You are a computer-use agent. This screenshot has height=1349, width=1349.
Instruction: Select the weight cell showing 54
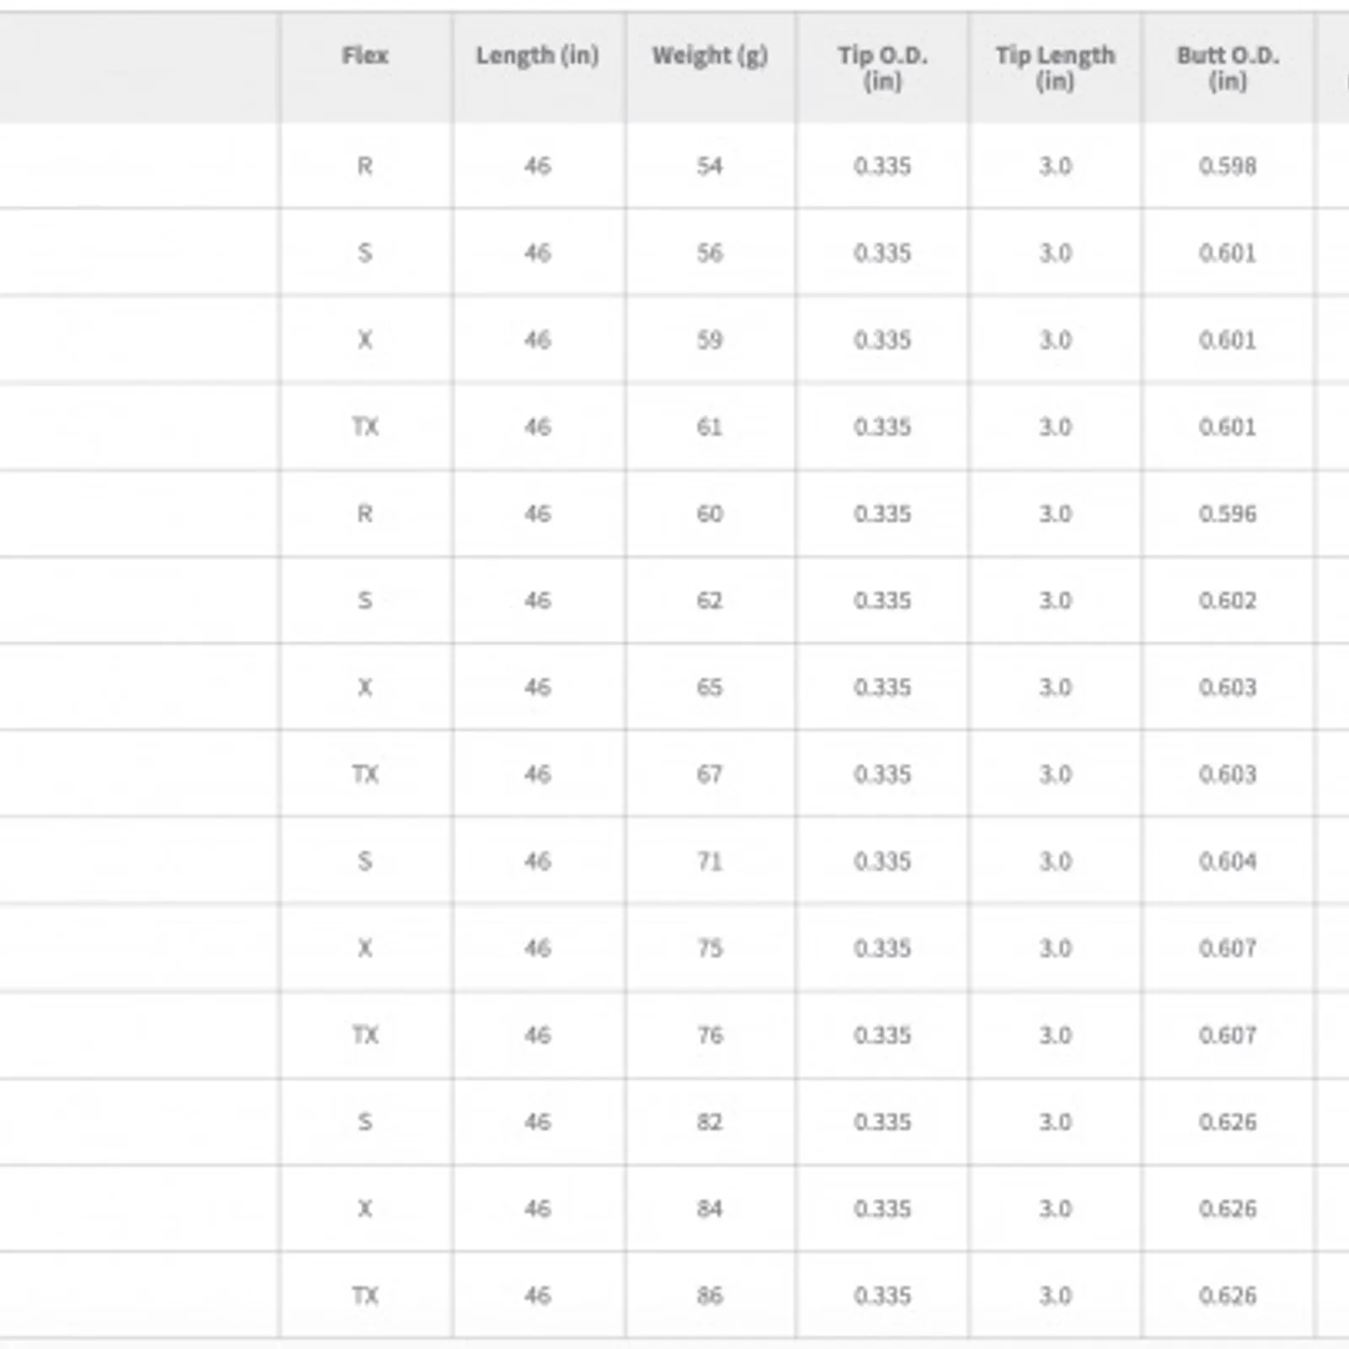710,166
